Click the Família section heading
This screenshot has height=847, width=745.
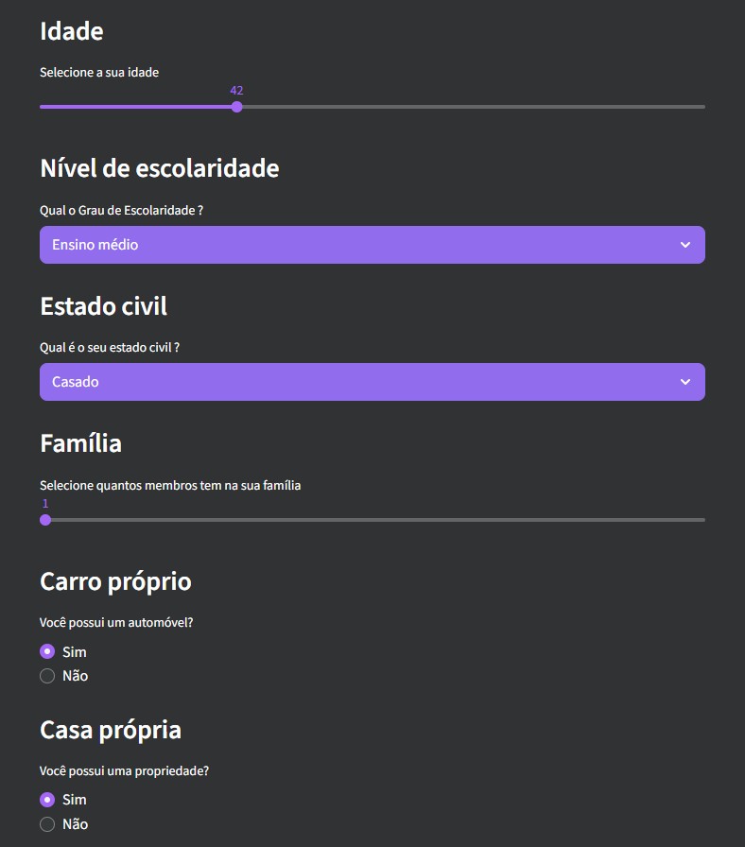click(80, 443)
